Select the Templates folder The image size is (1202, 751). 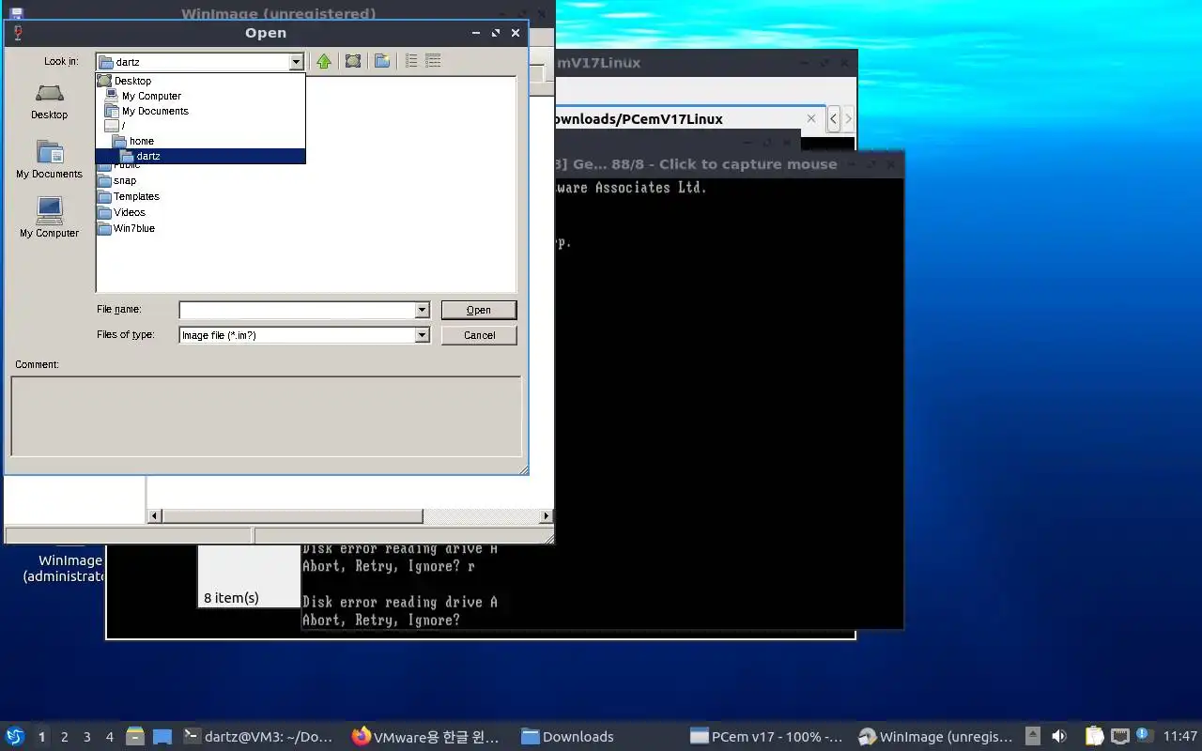pyautogui.click(x=129, y=196)
